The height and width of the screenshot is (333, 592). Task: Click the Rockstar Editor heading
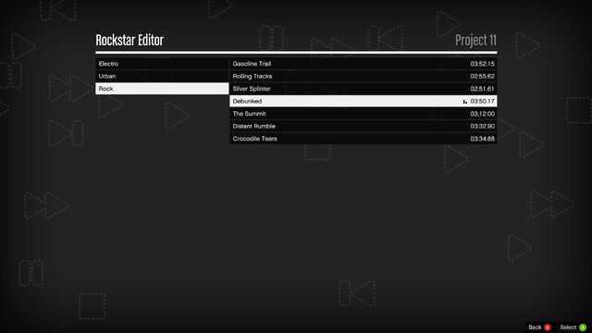129,41
